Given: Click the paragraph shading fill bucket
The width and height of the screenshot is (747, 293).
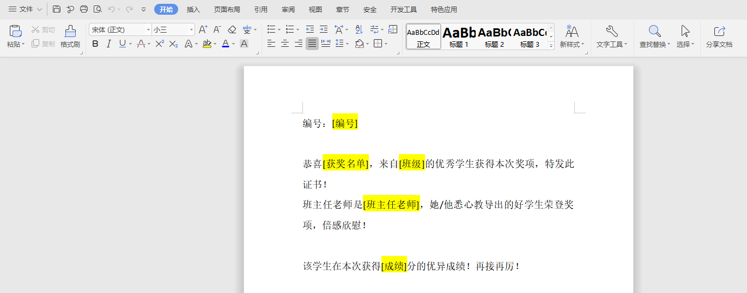Looking at the screenshot, I should (x=360, y=44).
